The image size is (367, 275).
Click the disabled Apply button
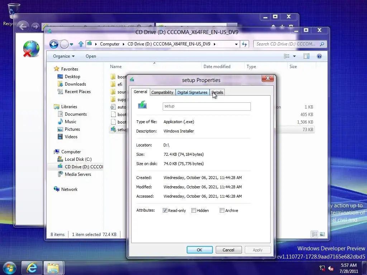(258, 250)
